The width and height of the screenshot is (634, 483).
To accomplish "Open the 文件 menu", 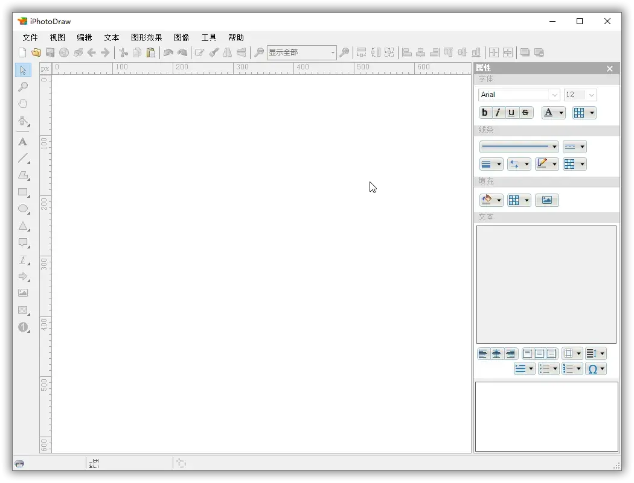I will click(30, 37).
